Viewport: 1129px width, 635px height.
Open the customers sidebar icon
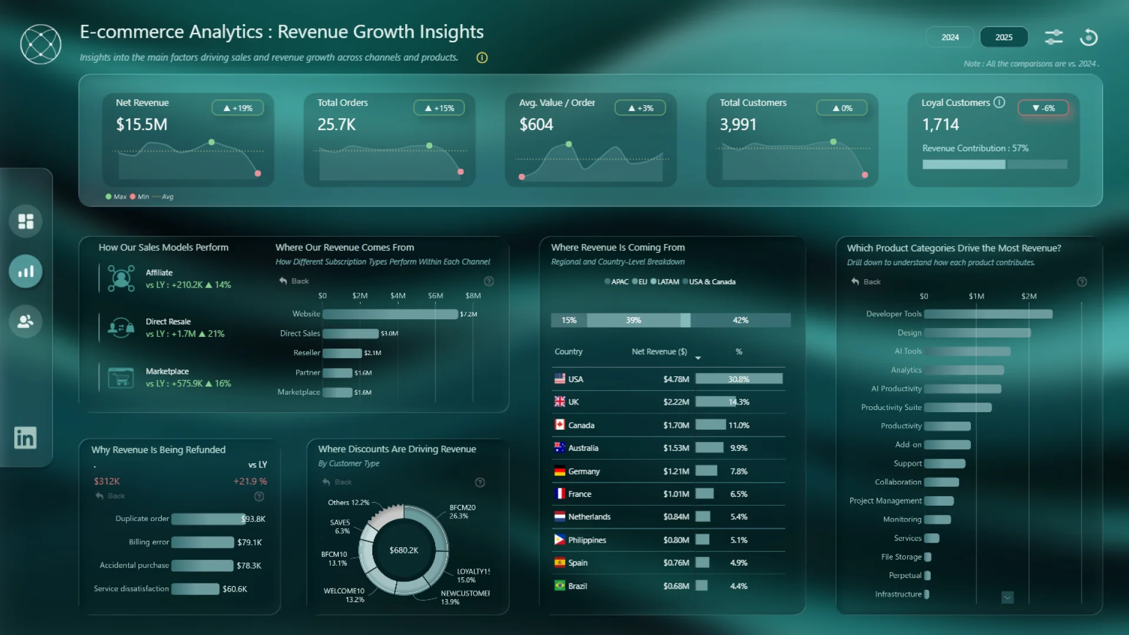(x=26, y=321)
